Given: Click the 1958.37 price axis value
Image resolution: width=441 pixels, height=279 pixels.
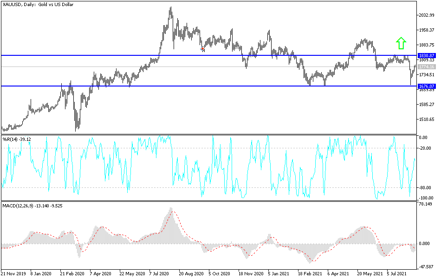Looking at the screenshot, I should (427, 30).
